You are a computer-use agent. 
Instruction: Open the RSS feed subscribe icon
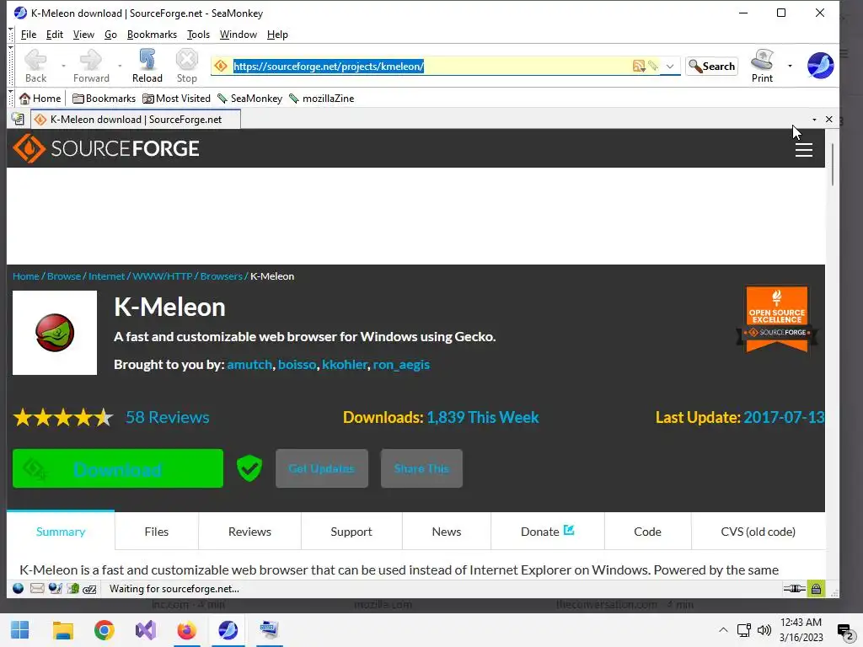pyautogui.click(x=639, y=66)
